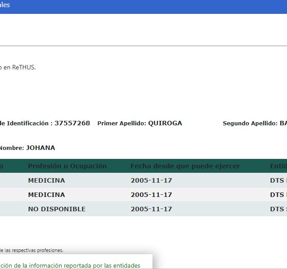Click Fecha desde que puede ejercer header

(185, 166)
